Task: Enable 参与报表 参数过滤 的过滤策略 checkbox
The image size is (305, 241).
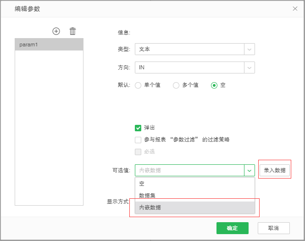Action: 138,140
